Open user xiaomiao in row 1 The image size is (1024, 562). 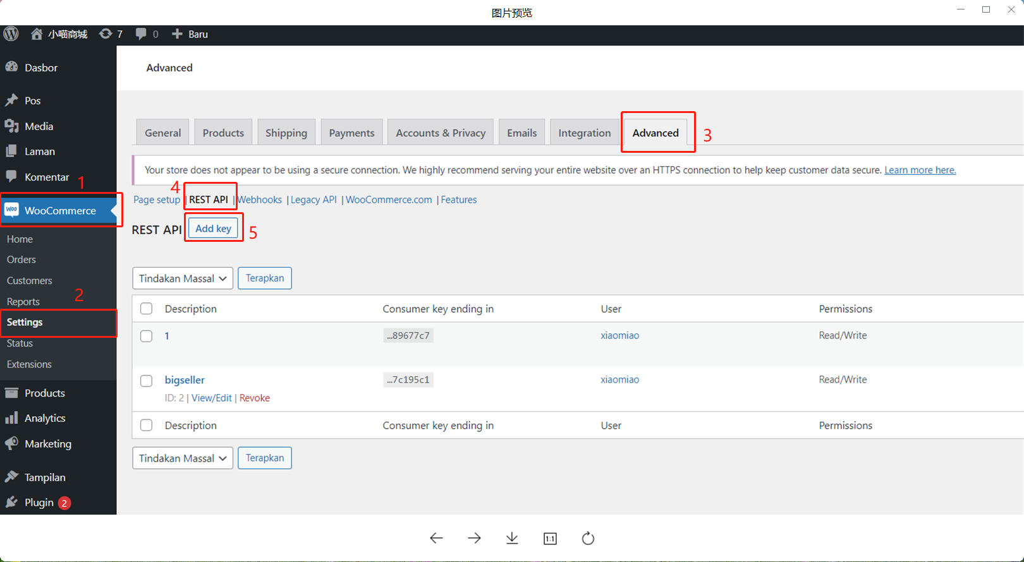(x=620, y=335)
